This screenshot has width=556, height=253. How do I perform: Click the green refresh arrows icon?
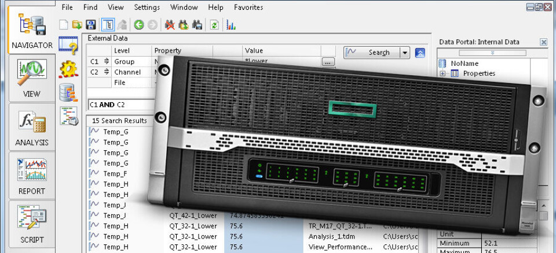[214, 25]
